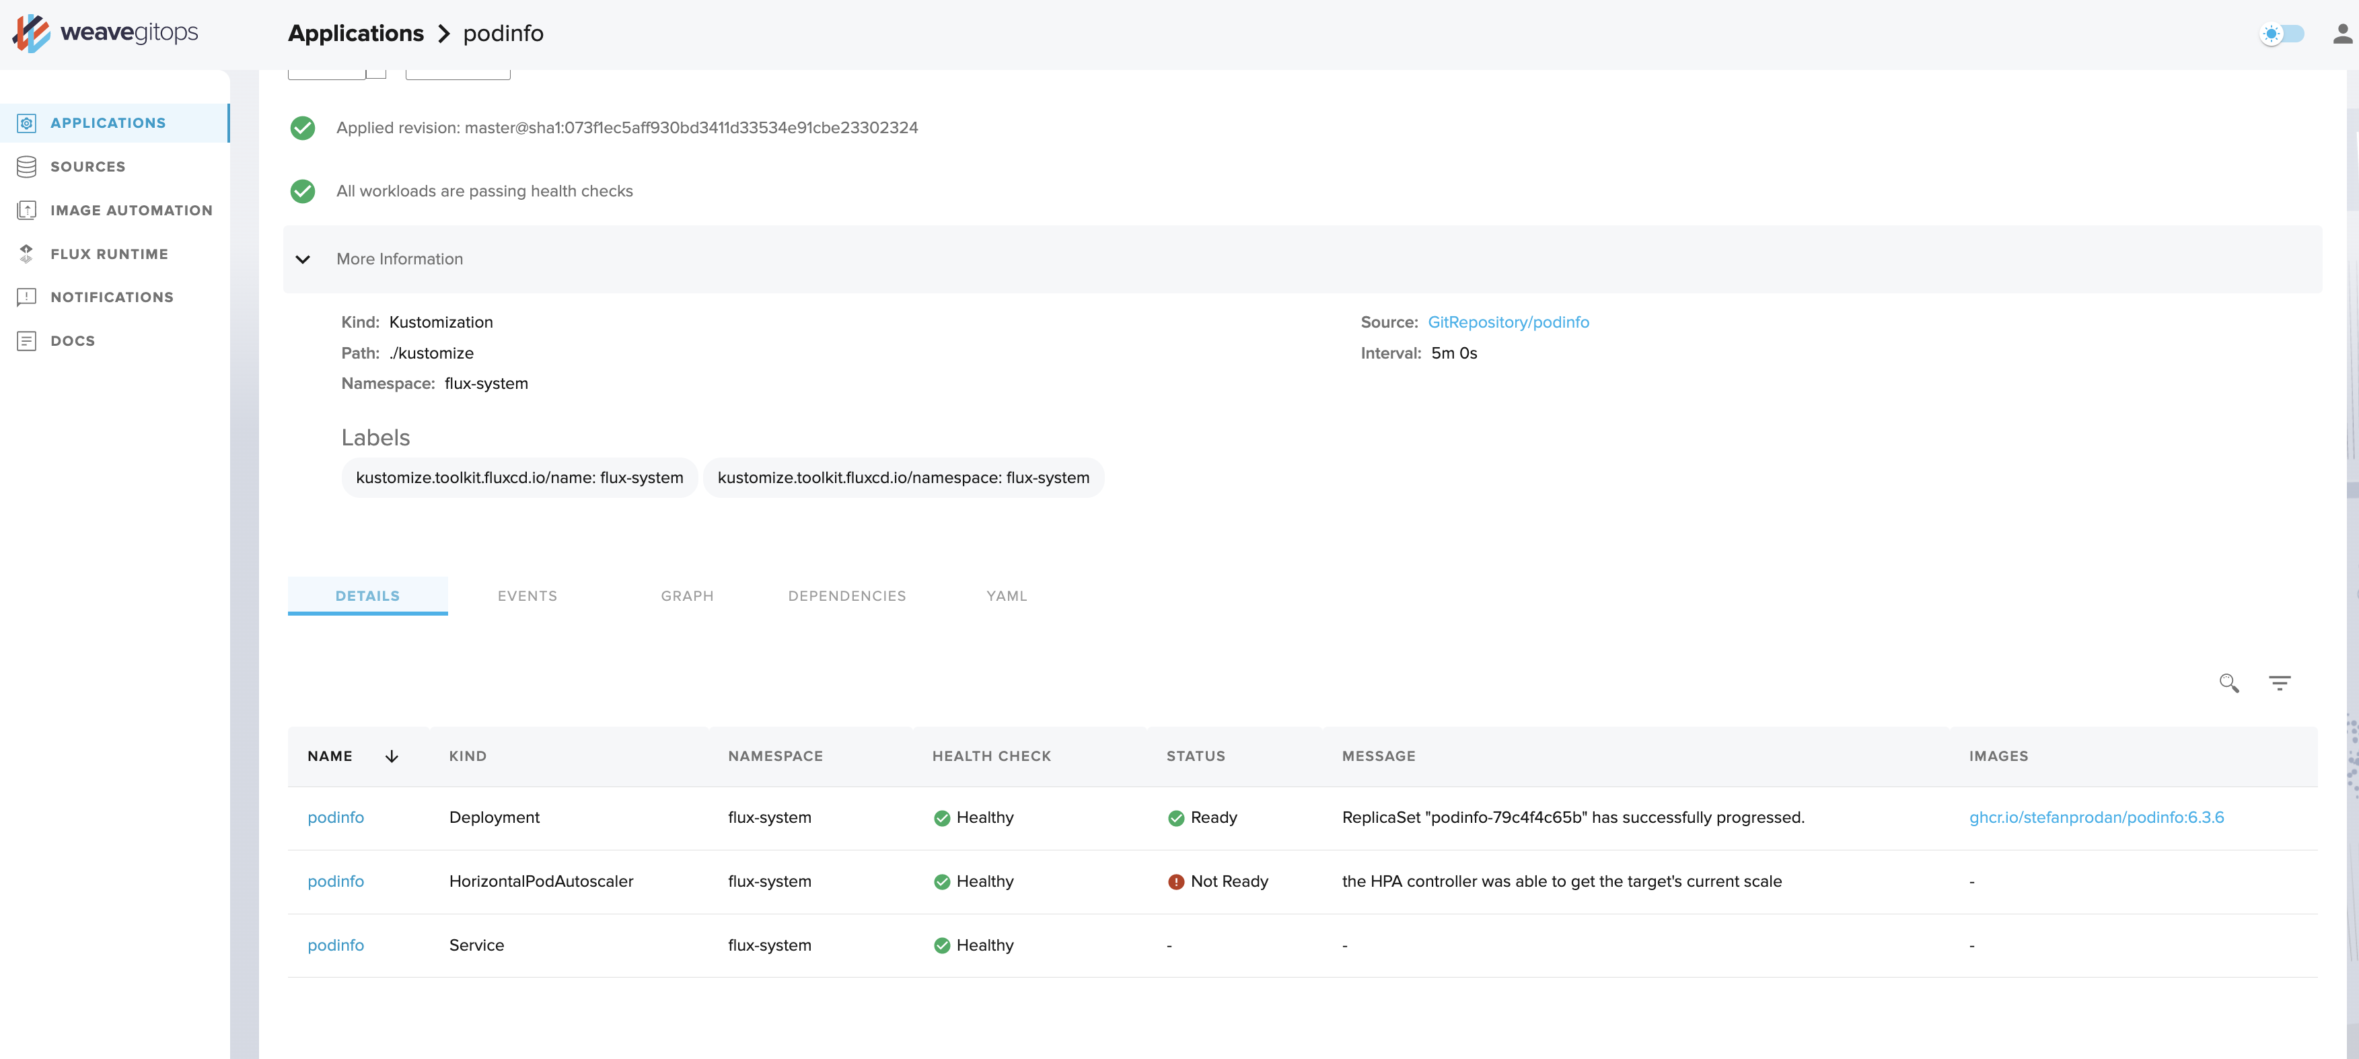2359x1059 pixels.
Task: Open Docs icon in sidebar
Action: point(26,341)
